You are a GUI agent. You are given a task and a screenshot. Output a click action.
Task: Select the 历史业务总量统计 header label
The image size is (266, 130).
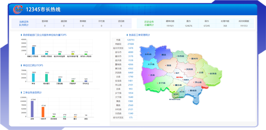149,23
